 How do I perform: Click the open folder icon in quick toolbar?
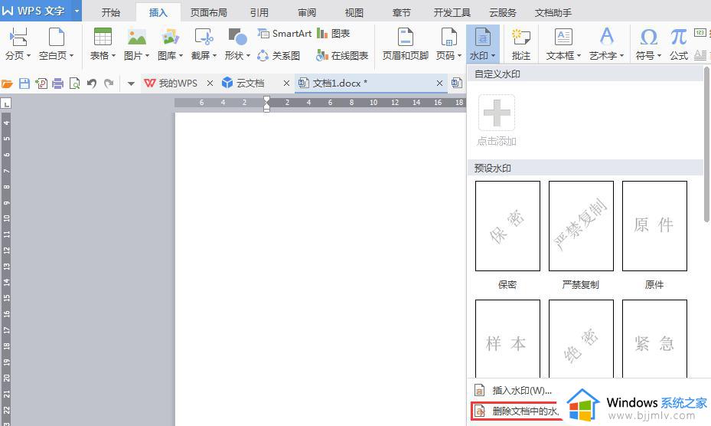click(x=7, y=84)
